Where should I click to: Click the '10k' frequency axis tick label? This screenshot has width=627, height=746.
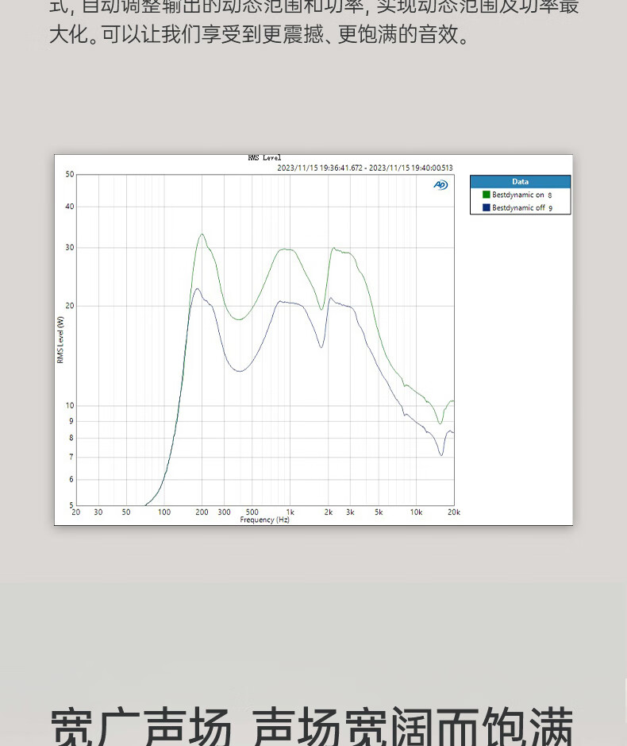pos(416,512)
